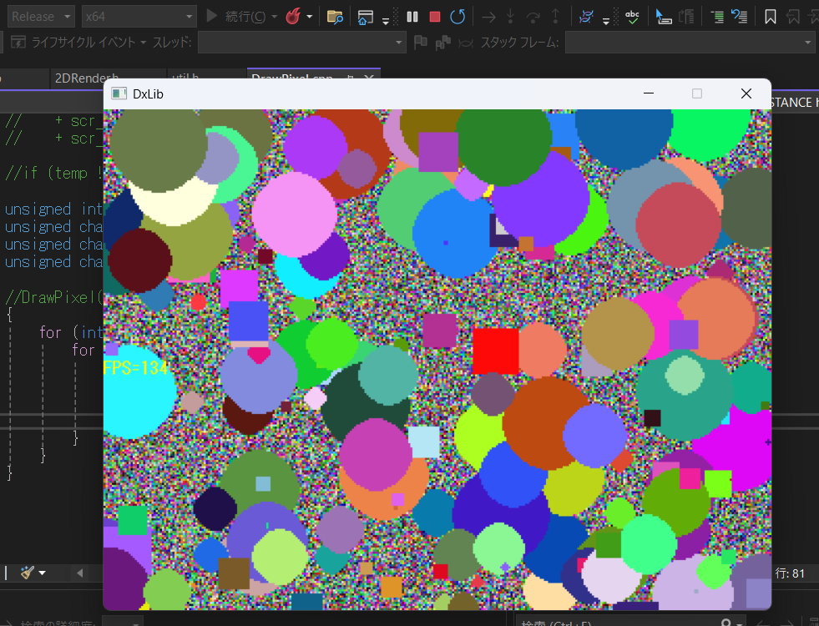
Task: Click the abc spell checker icon
Action: tap(634, 16)
